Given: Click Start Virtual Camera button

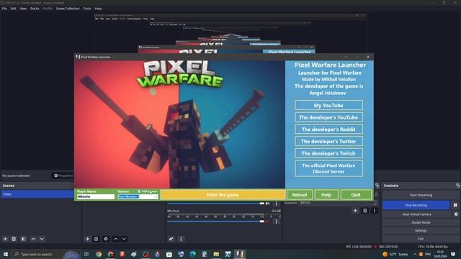Looking at the screenshot, I should point(416,214).
